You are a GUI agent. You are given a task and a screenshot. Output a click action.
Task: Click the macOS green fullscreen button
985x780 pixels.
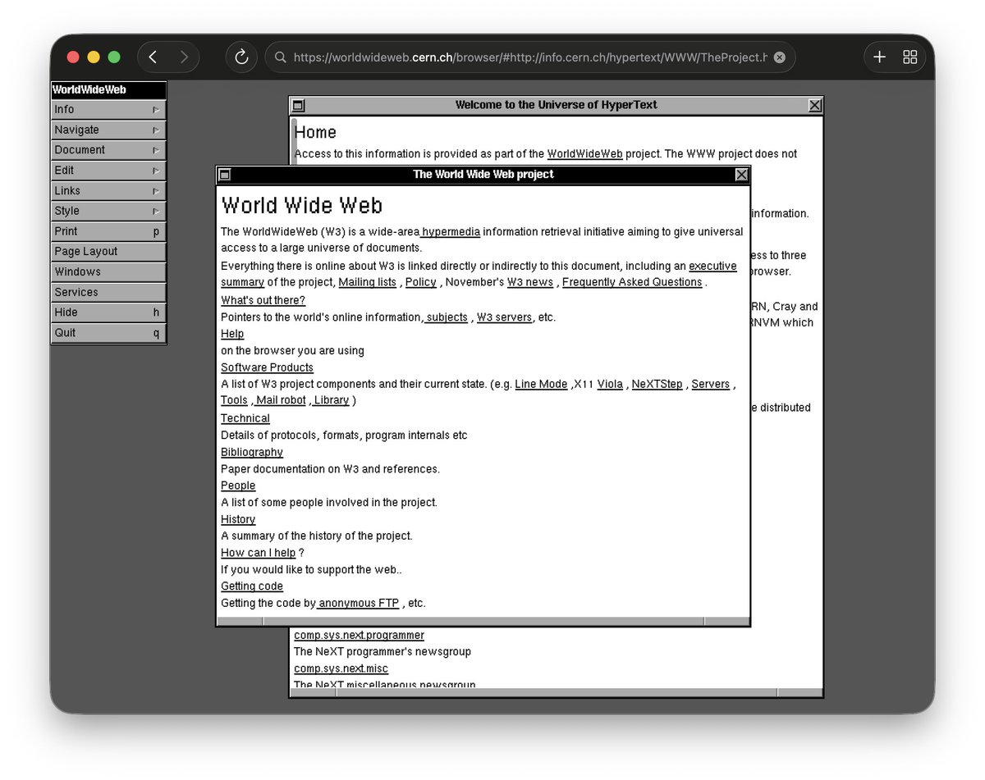(x=114, y=57)
